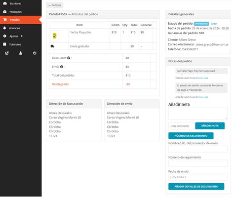Click the Tutoriales book icon
234x198 pixels.
coord(4,44)
